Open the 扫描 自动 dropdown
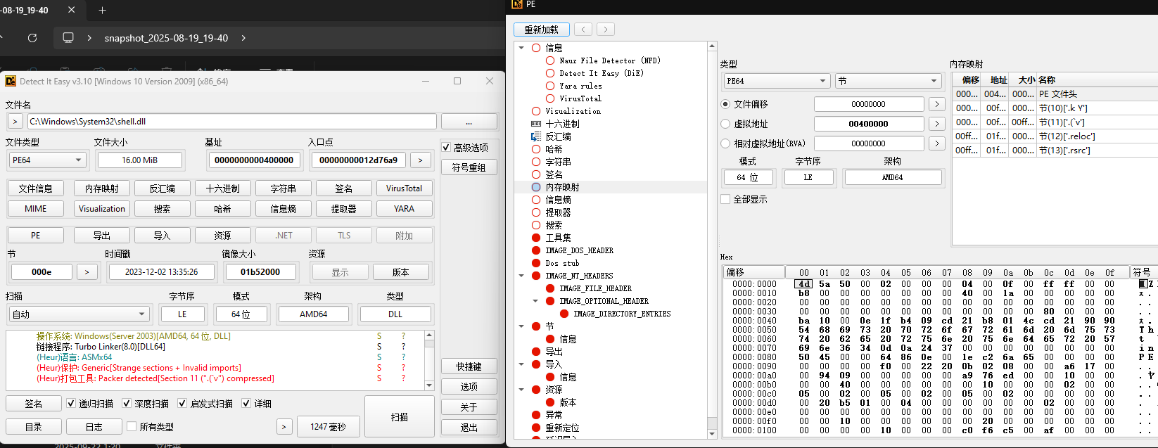 click(x=78, y=314)
